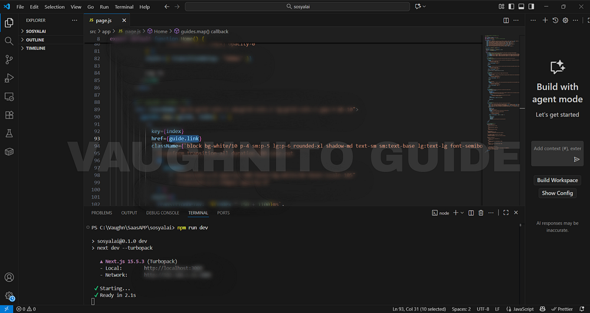The image size is (590, 313).
Task: Switch to the OUTPUT tab
Action: [129, 213]
